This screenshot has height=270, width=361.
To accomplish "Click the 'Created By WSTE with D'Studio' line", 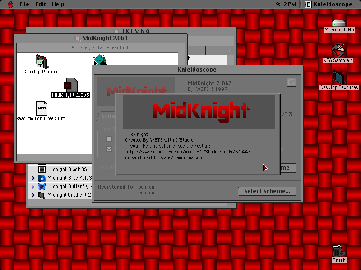I will point(159,140).
